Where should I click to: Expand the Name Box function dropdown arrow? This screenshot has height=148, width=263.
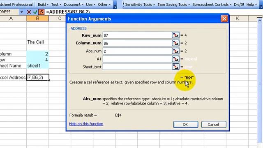pyautogui.click(x=22, y=12)
